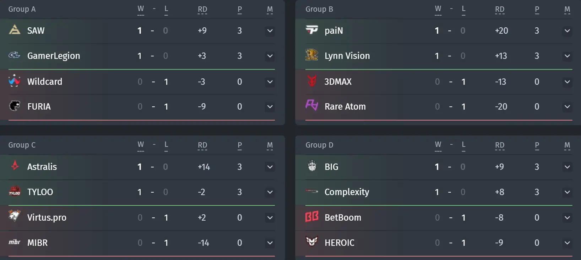This screenshot has height=260, width=581.
Task: Expand matches for TYLOO row
Action: [x=270, y=192]
